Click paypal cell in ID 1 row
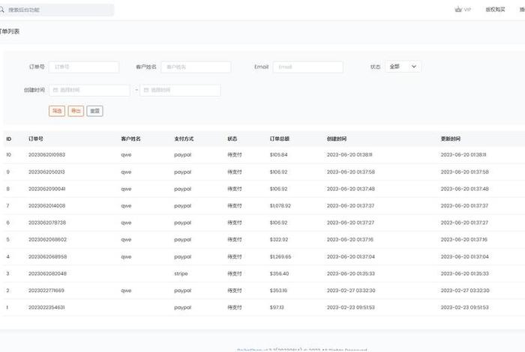The height and width of the screenshot is (352, 525). [x=183, y=308]
